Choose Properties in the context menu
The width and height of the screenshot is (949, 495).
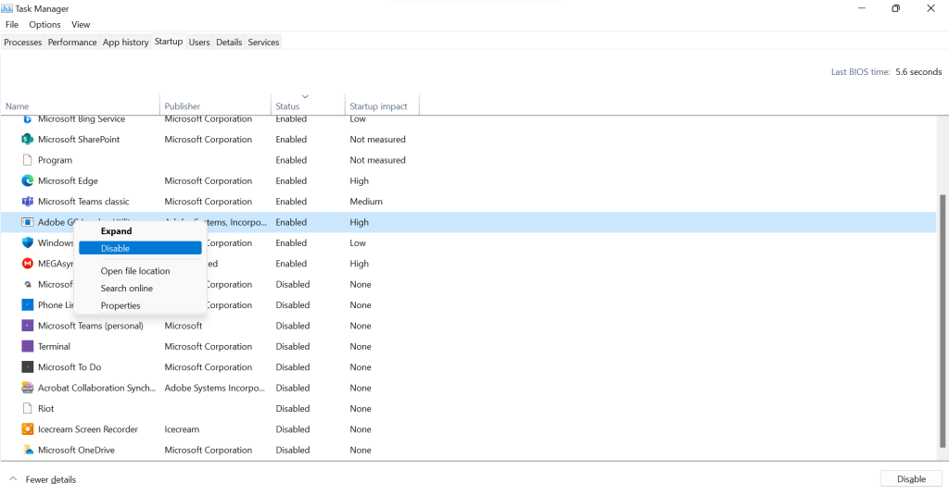point(140,305)
